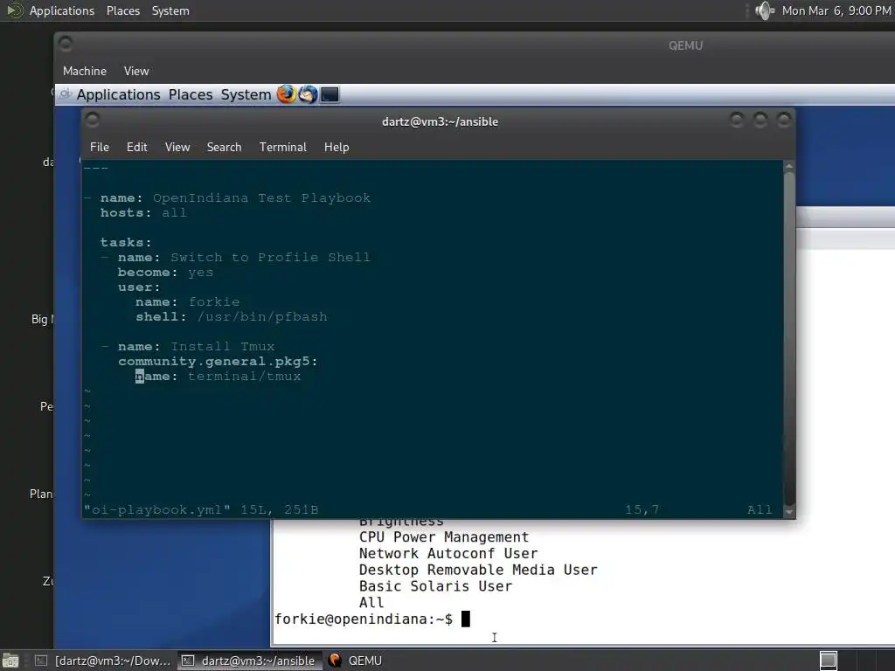The image size is (895, 671).
Task: Open host Applications menu in top panel
Action: [x=62, y=10]
